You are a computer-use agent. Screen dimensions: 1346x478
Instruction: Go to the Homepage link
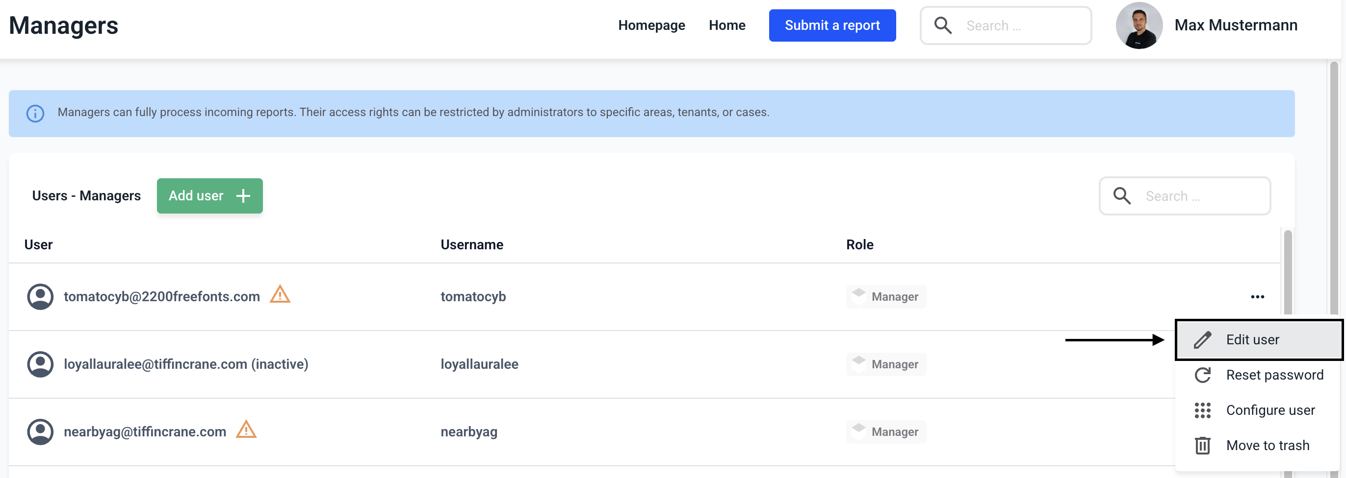651,25
